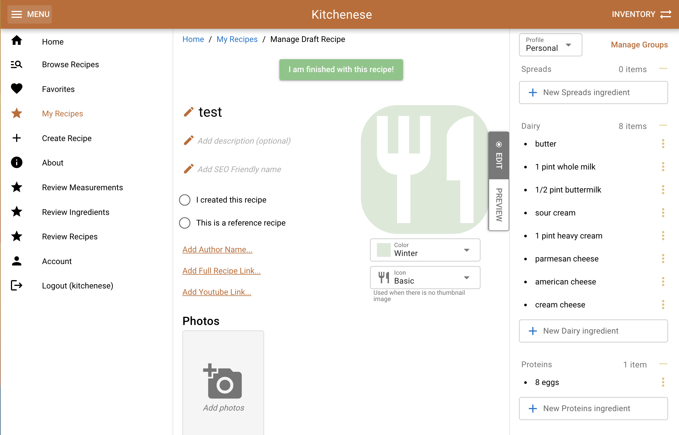
Task: Click the My Recipes orange star icon
Action: (x=17, y=113)
